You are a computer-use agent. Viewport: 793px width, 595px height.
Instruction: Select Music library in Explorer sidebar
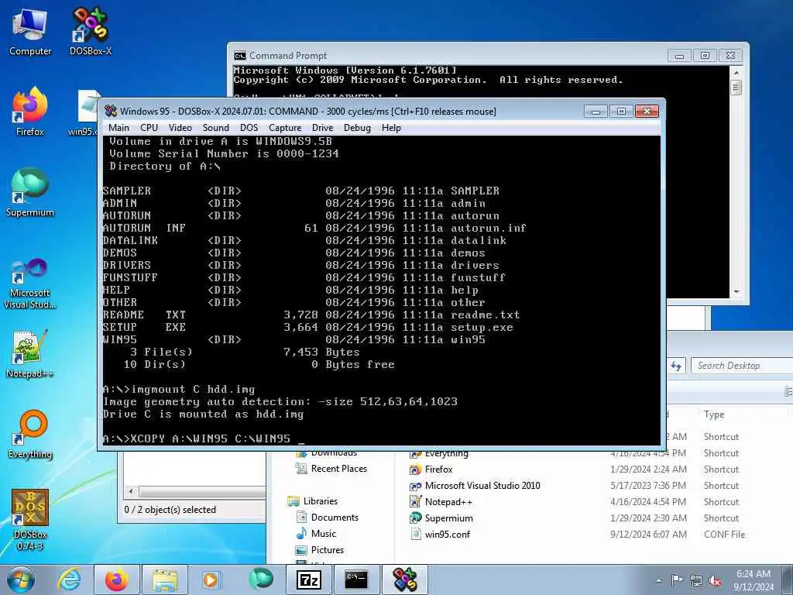(x=317, y=533)
